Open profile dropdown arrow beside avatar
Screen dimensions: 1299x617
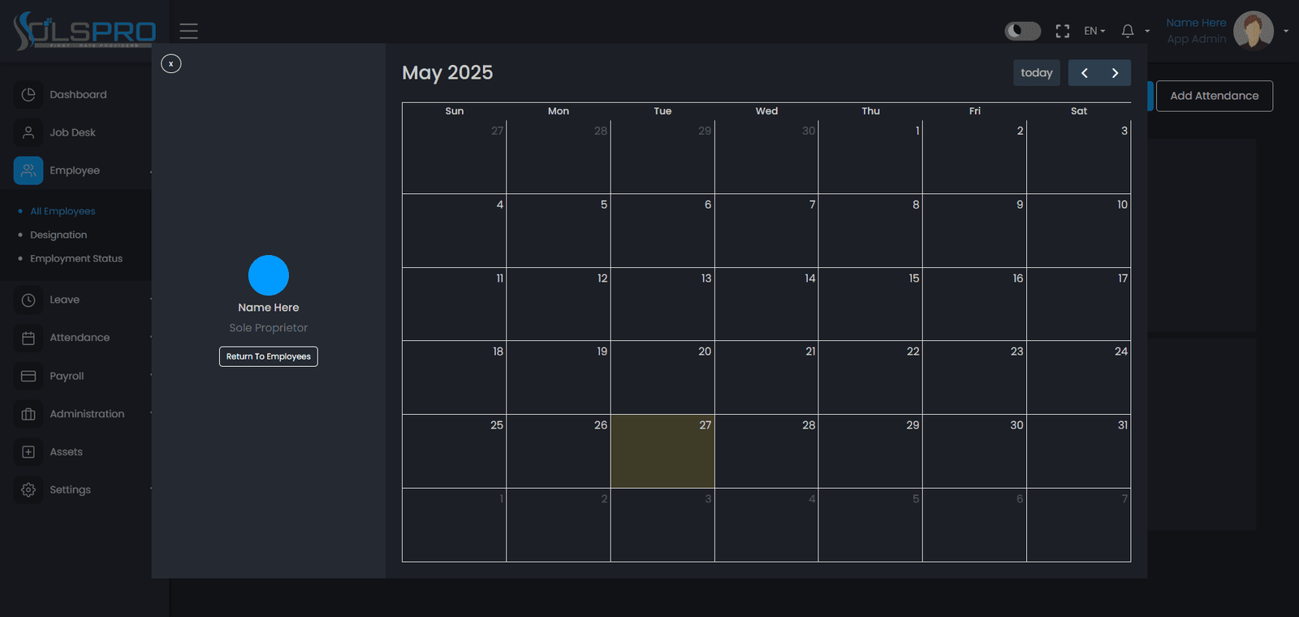[1286, 31]
